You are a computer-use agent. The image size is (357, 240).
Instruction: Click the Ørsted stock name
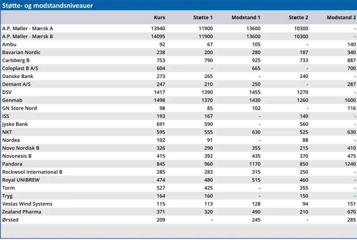click(x=10, y=220)
